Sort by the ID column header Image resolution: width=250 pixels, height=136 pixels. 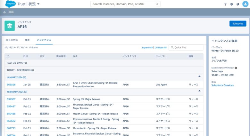pyautogui.click(x=8, y=56)
